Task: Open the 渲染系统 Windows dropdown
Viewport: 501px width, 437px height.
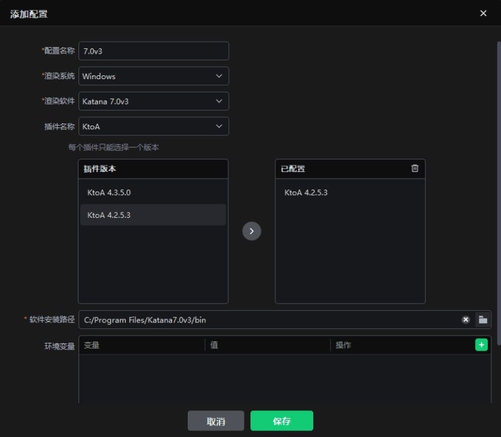Action: [154, 76]
